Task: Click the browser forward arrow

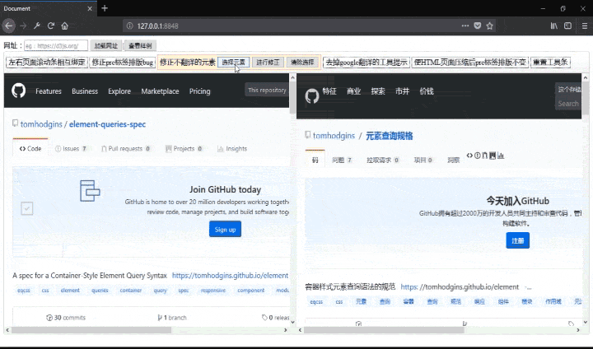Action: [23, 26]
